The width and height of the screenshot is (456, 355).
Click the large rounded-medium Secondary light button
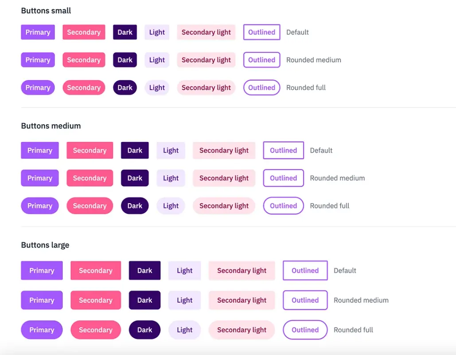click(x=242, y=300)
